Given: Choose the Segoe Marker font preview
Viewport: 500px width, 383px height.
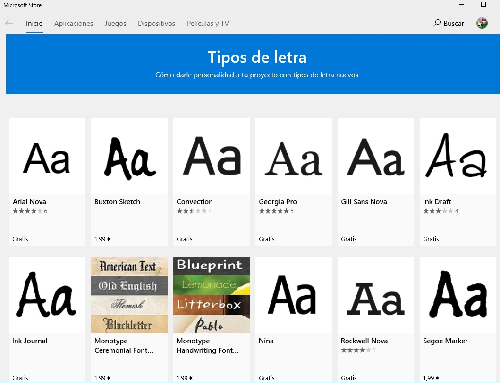Looking at the screenshot, I should coord(458,296).
